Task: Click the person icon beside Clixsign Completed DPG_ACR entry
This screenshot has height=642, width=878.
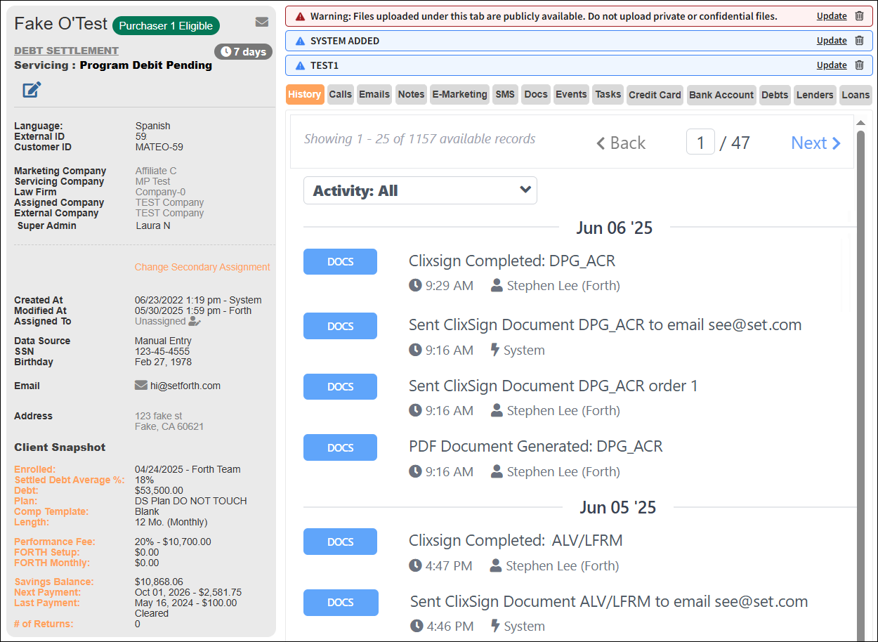Action: pyautogui.click(x=497, y=285)
